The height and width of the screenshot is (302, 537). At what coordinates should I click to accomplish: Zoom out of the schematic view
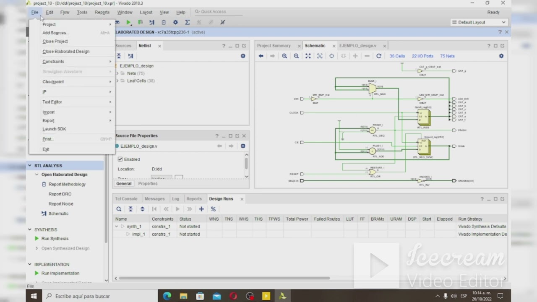(x=296, y=56)
